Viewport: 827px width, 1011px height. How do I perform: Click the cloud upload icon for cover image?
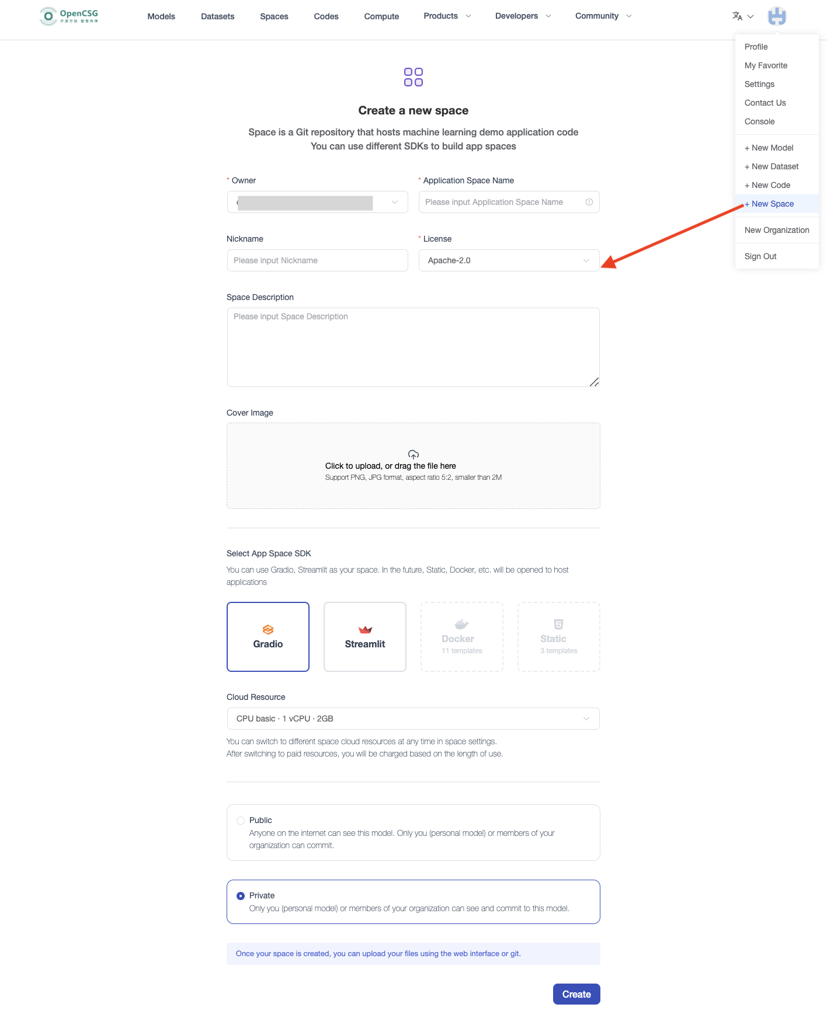click(x=413, y=454)
